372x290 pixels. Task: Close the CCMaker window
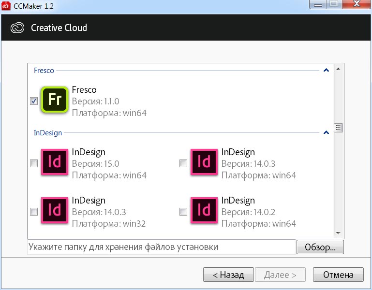click(x=357, y=4)
